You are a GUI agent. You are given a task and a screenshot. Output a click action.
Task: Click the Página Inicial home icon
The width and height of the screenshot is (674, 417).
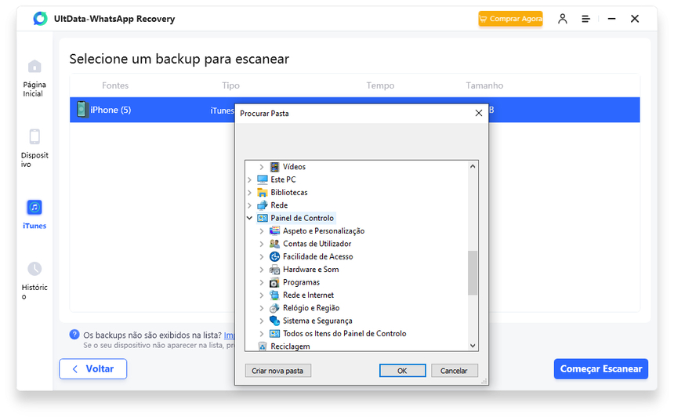click(34, 66)
